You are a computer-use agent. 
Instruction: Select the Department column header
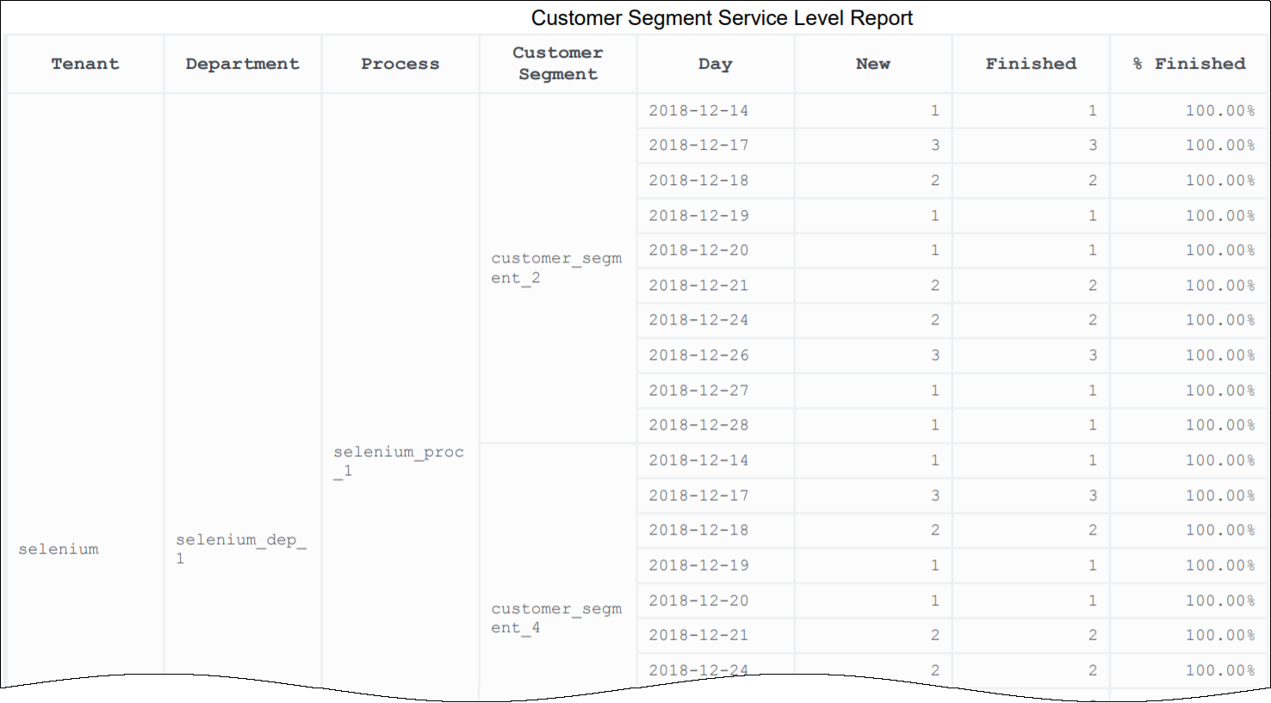[x=242, y=64]
